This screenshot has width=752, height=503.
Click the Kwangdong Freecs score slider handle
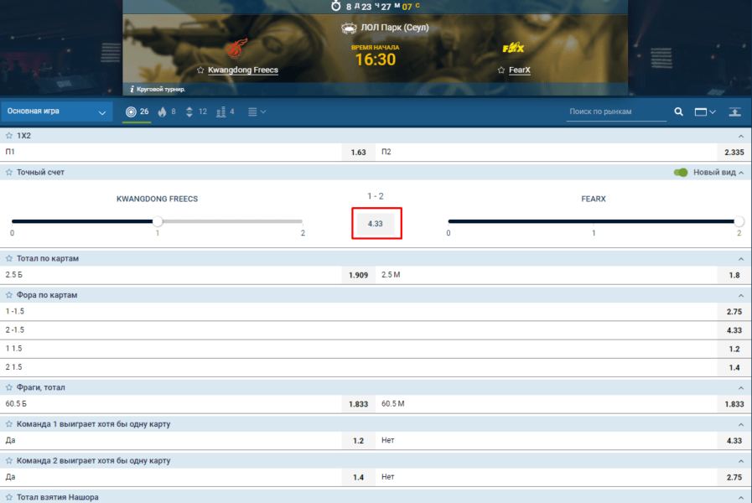pos(158,221)
